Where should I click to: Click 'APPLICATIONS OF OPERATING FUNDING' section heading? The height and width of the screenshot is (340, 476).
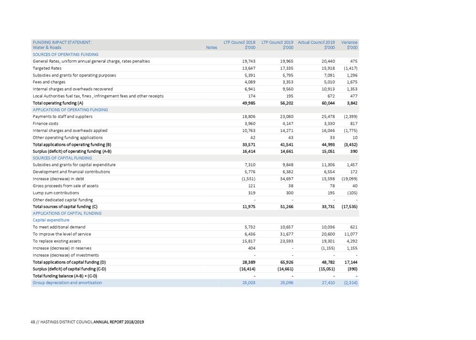70,110
